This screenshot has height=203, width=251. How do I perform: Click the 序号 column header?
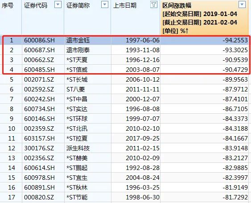[x=8, y=6]
